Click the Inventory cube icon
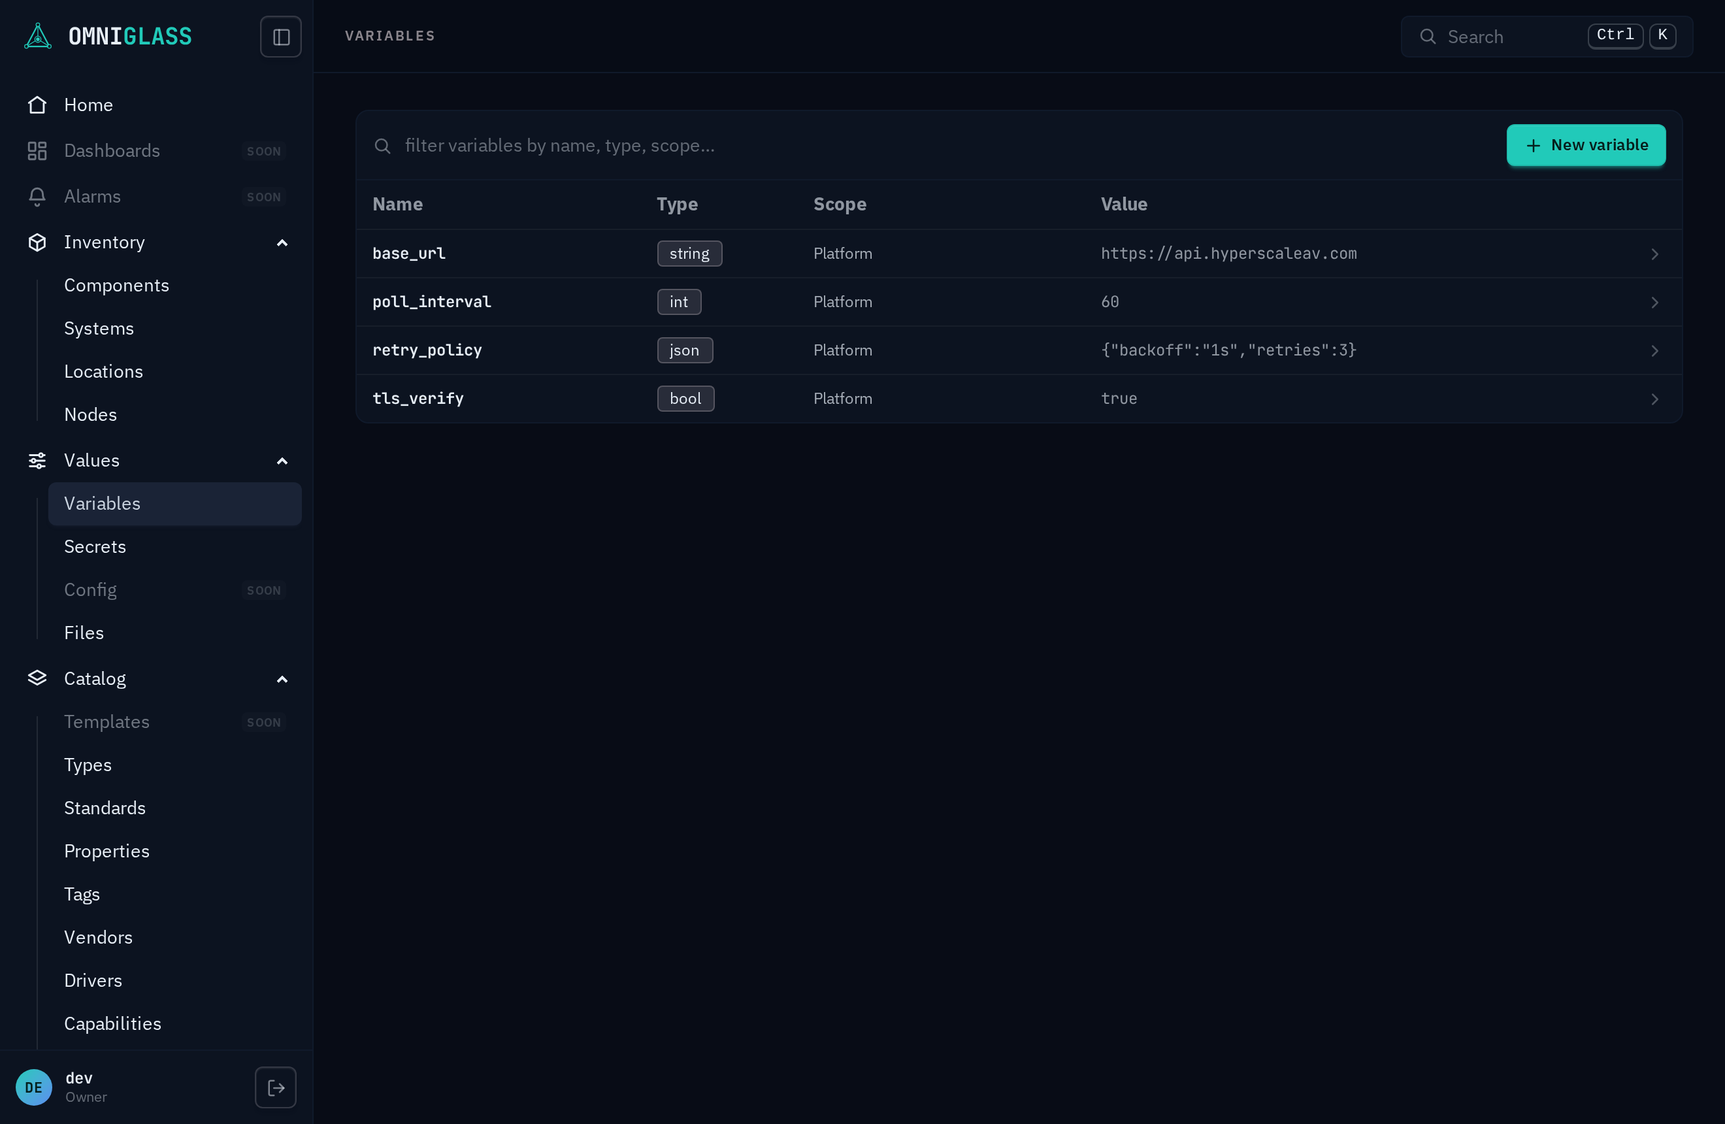This screenshot has height=1124, width=1725. (x=37, y=242)
